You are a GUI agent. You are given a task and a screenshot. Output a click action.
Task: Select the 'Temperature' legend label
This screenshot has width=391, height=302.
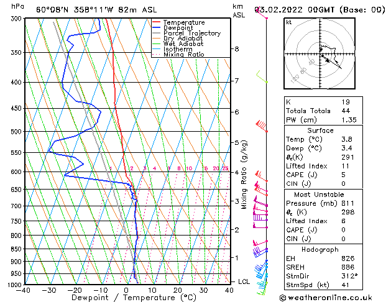[x=184, y=22]
